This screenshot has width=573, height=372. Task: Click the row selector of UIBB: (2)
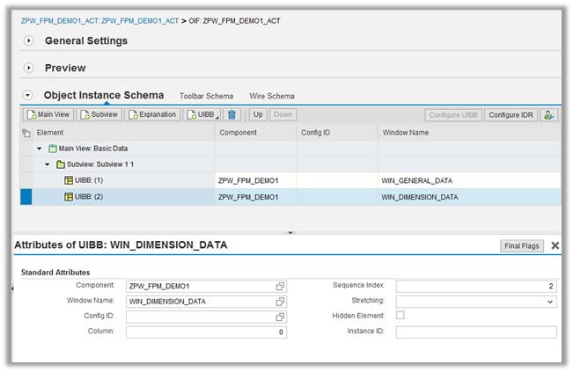26,197
